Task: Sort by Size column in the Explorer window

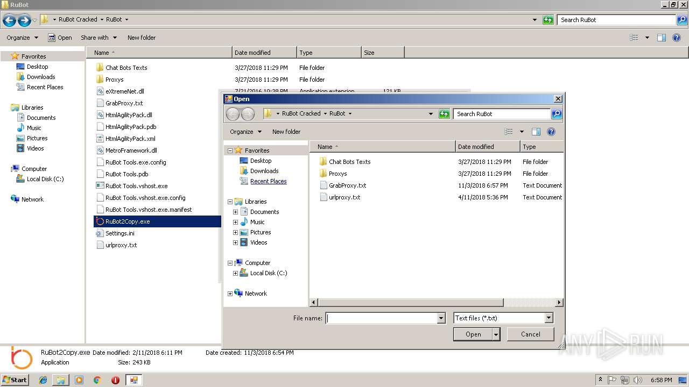Action: [383, 53]
